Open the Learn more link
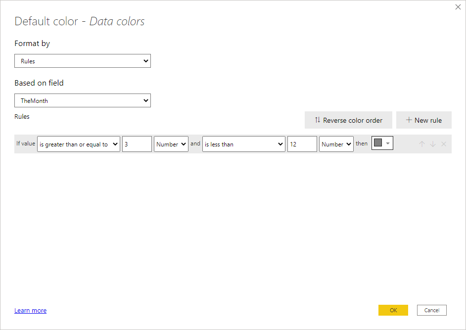Image resolution: width=466 pixels, height=330 pixels. (x=30, y=310)
